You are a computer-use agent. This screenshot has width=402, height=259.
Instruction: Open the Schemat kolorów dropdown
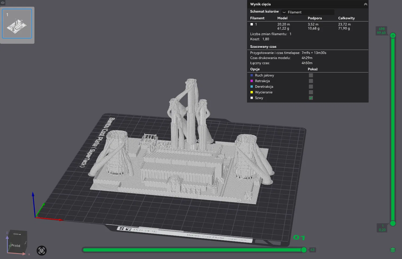(308, 12)
